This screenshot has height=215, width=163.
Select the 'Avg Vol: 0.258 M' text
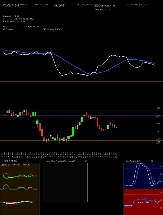105,6
